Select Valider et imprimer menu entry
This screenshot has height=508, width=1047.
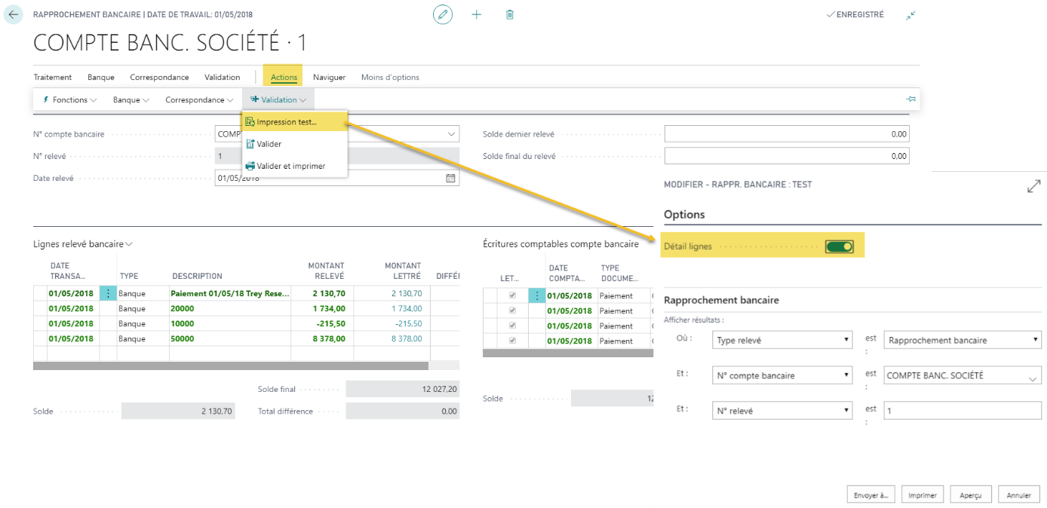coord(290,166)
